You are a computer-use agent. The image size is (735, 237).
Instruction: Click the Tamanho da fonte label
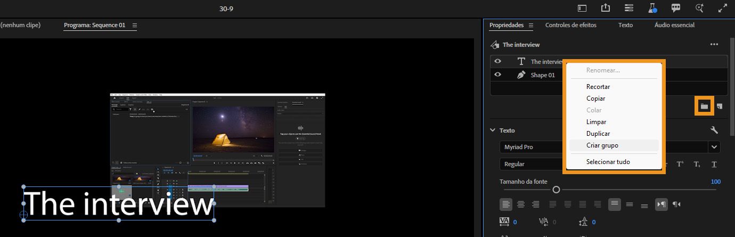(523, 182)
